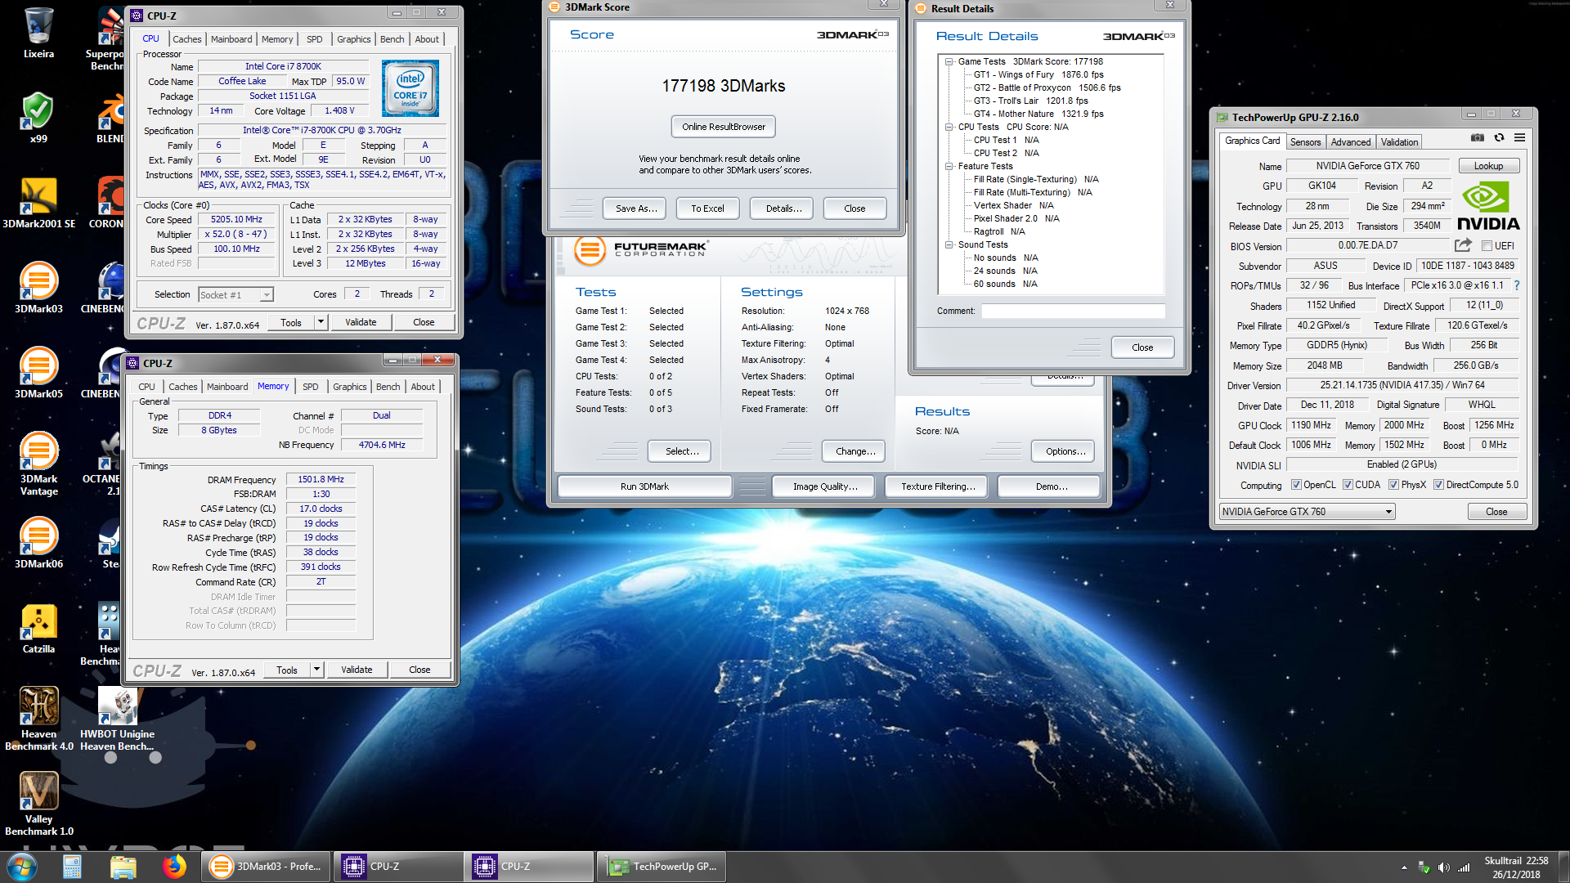
Task: Select the 3DMark06 desktop shortcut
Action: [38, 543]
